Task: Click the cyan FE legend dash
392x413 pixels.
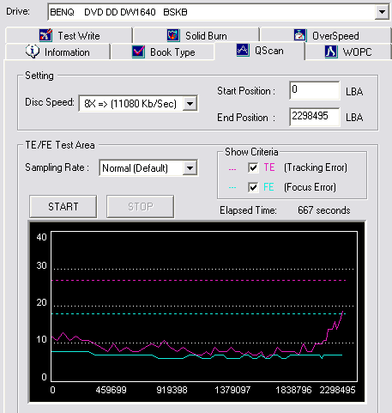Action: pos(232,188)
